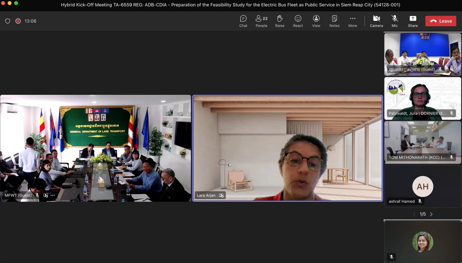
Task: Click the shield privacy icon
Action: click(x=8, y=21)
